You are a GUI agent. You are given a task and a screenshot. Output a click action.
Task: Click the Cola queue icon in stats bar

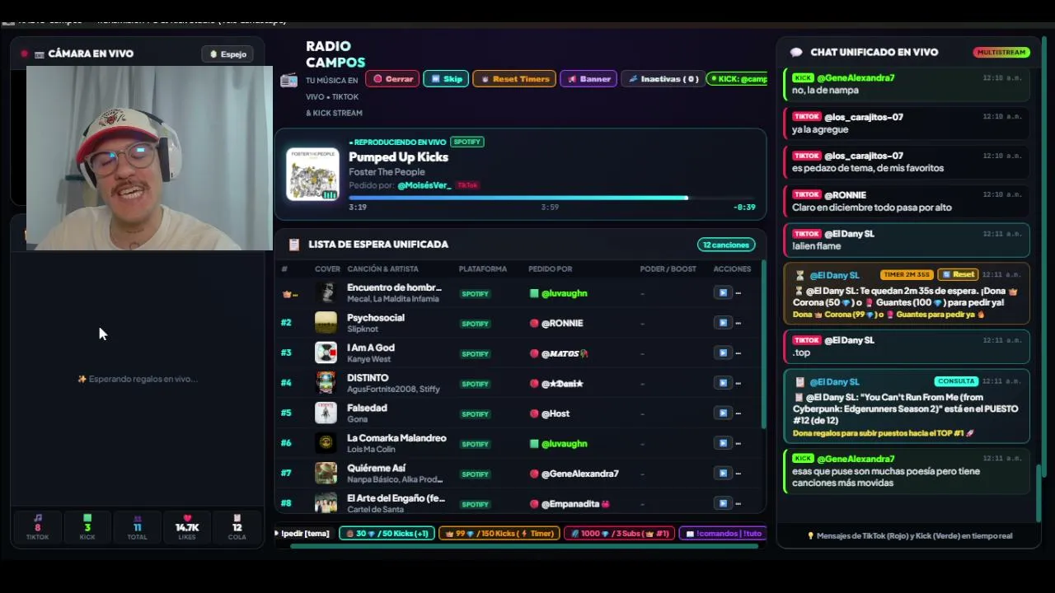[237, 518]
